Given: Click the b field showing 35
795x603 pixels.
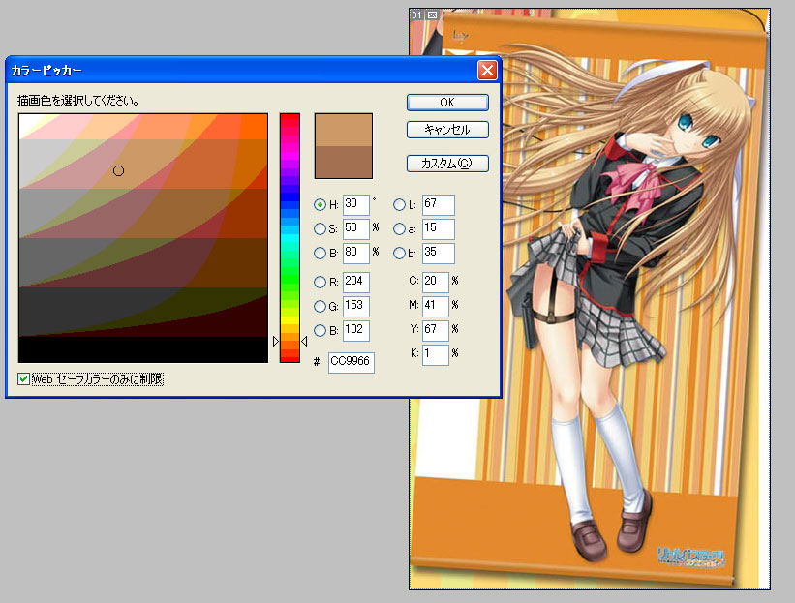Looking at the screenshot, I should 439,253.
